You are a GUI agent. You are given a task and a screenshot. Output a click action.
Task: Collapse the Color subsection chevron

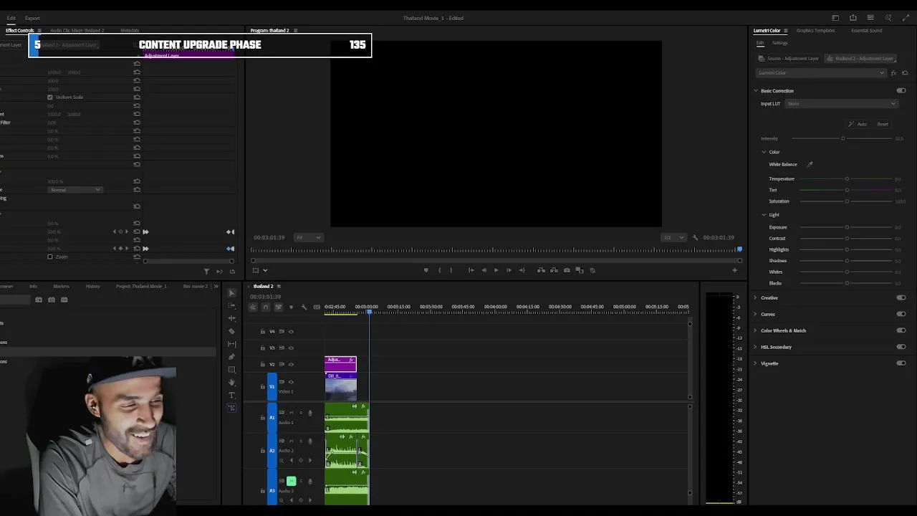[x=764, y=152]
